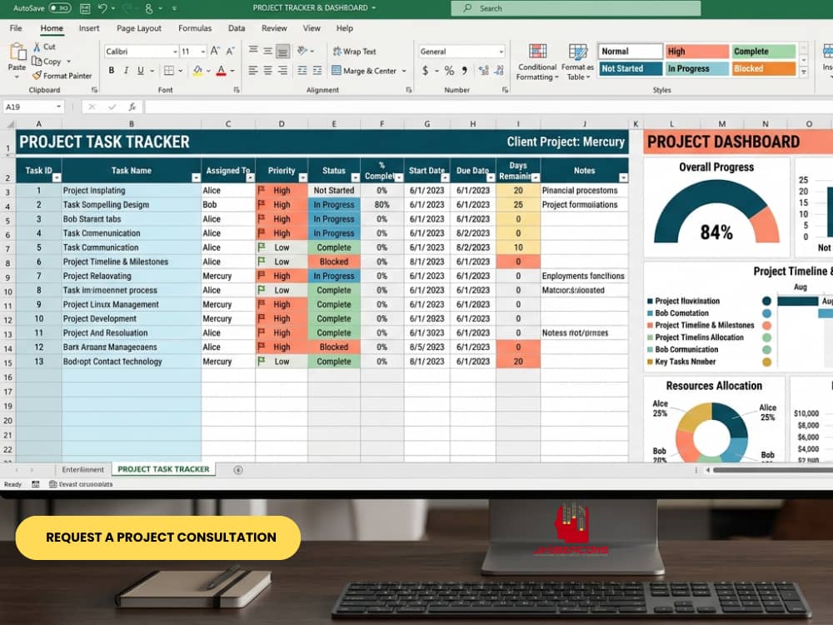This screenshot has height=625, width=833.
Task: Expand the cell Styles gallery
Action: click(x=804, y=72)
